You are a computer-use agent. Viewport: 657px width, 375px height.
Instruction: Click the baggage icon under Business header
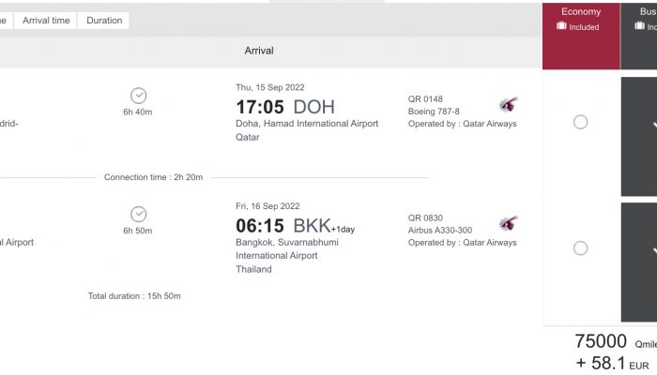[x=639, y=26]
